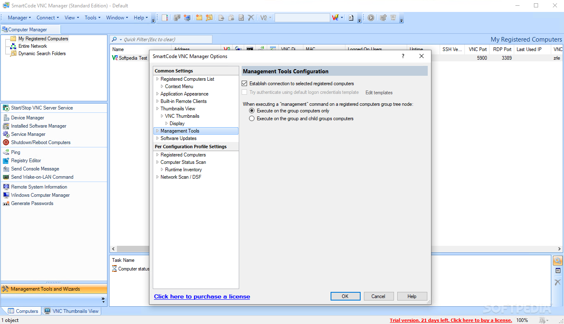
Task: Select Context Menu settings item
Action: pos(179,86)
